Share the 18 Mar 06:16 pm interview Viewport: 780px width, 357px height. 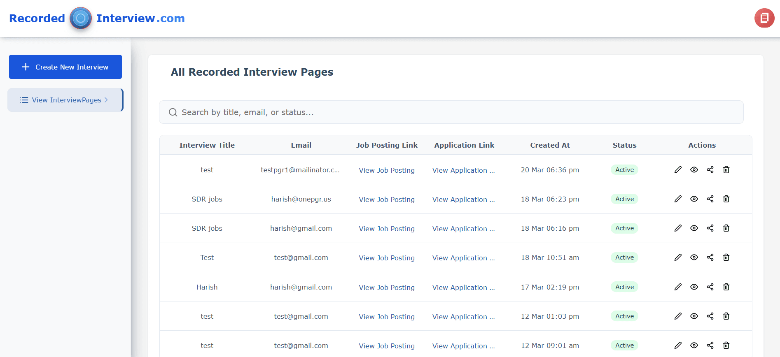tap(710, 228)
